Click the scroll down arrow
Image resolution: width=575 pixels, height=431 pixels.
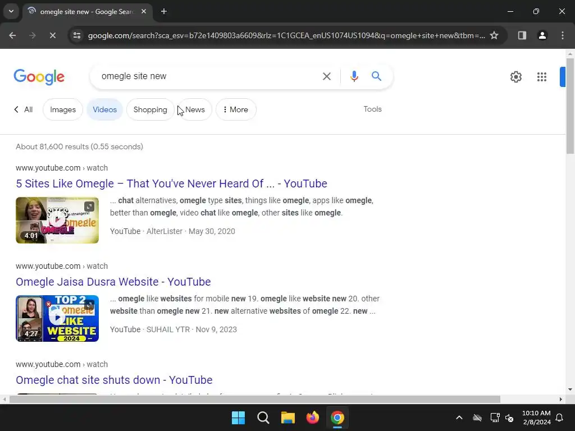[571, 389]
